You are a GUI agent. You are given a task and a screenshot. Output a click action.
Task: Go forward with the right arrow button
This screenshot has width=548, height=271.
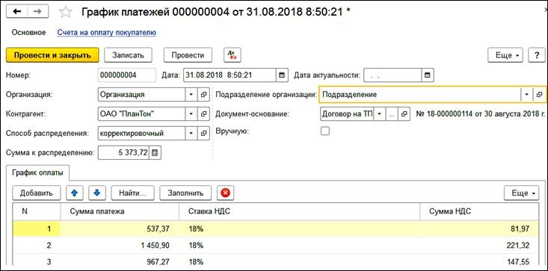click(37, 11)
